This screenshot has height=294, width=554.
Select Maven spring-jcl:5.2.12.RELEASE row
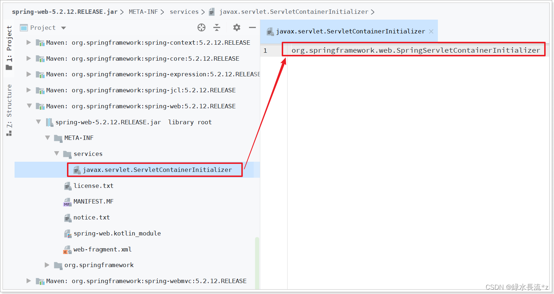tap(137, 90)
